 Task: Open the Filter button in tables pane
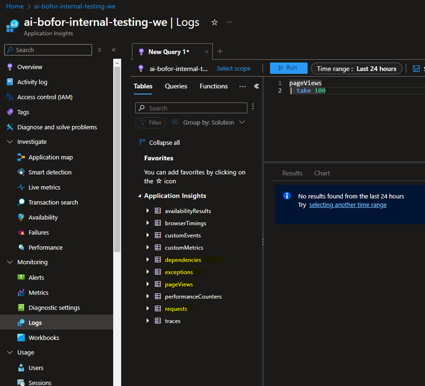coord(150,122)
